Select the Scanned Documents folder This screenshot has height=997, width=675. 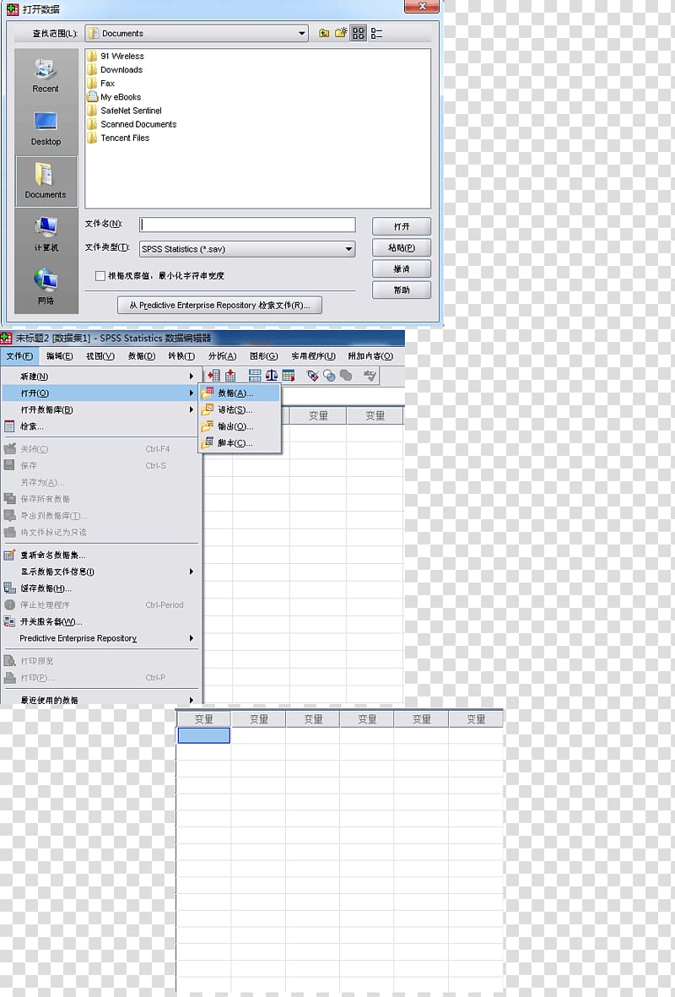pyautogui.click(x=132, y=125)
